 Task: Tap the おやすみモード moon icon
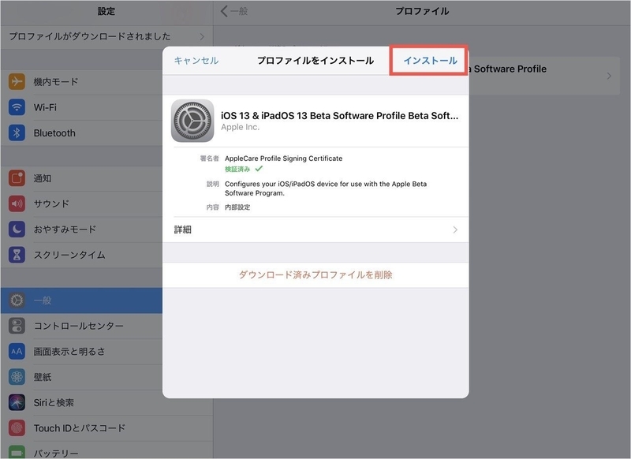[17, 229]
